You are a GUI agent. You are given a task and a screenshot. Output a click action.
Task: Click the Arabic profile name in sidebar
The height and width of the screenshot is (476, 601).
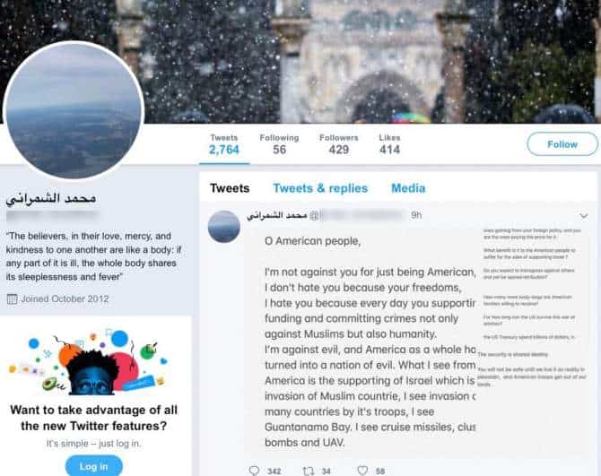click(x=51, y=198)
